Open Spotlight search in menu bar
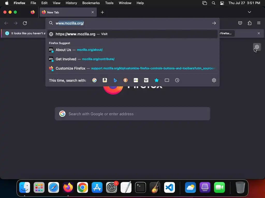This screenshot has height=198, width=265. click(214, 3)
